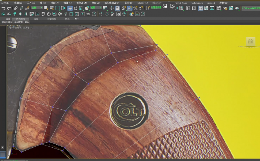Screen dimensions: 260x161
Task: Choose the rectangular selection region tool
Action: coord(57,8)
